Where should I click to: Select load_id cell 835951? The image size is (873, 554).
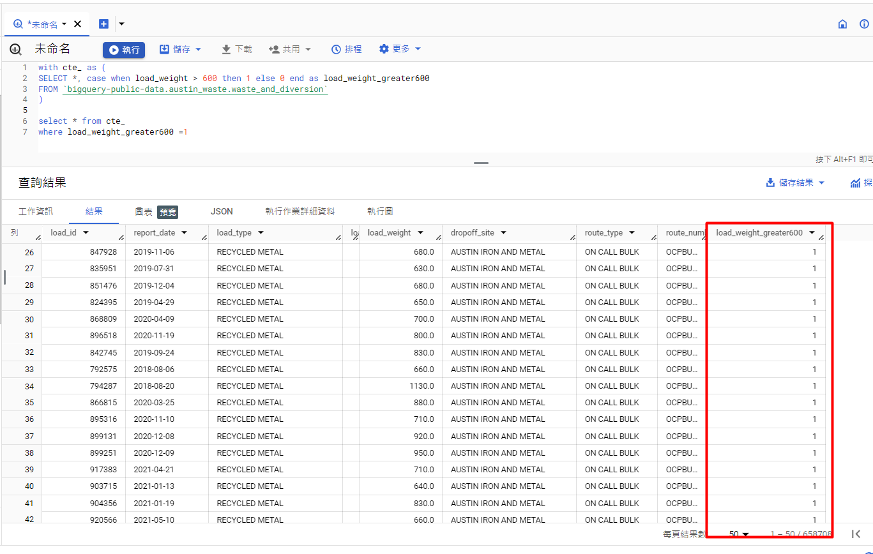click(103, 269)
